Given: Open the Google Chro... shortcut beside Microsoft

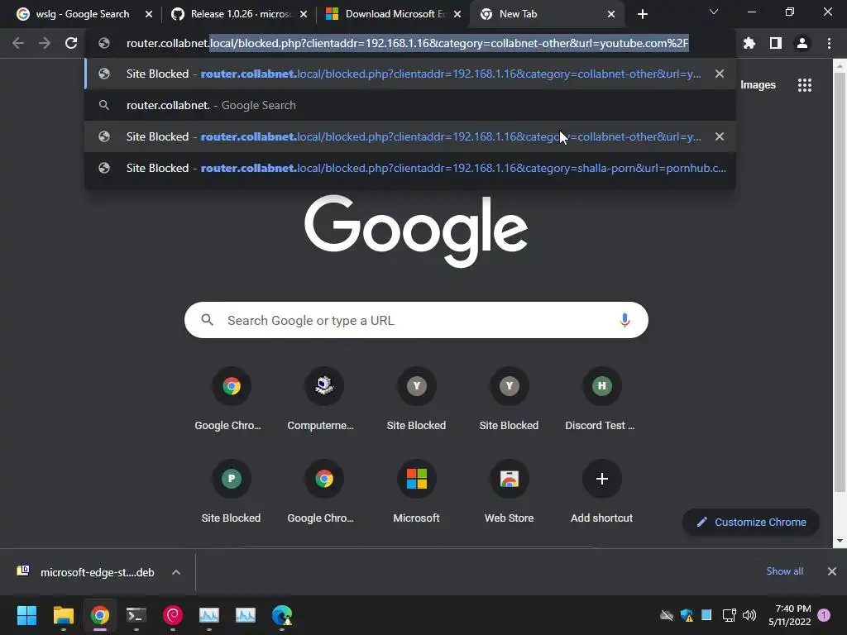Looking at the screenshot, I should pyautogui.click(x=323, y=492).
